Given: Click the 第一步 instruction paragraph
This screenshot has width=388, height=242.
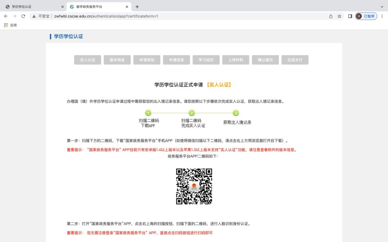Looking at the screenshot, I should pyautogui.click(x=178, y=141).
